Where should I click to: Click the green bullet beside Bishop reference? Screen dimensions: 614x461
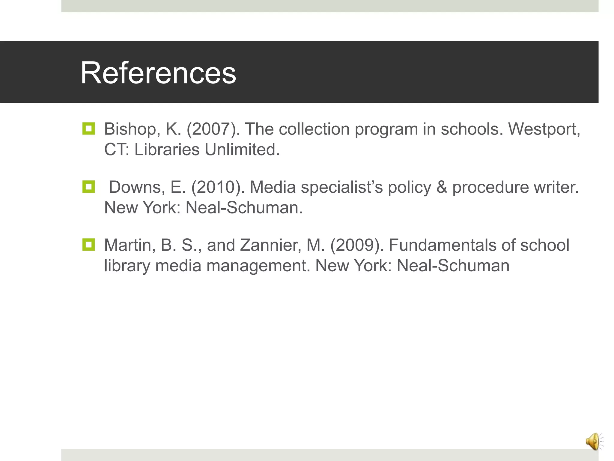click(88, 129)
